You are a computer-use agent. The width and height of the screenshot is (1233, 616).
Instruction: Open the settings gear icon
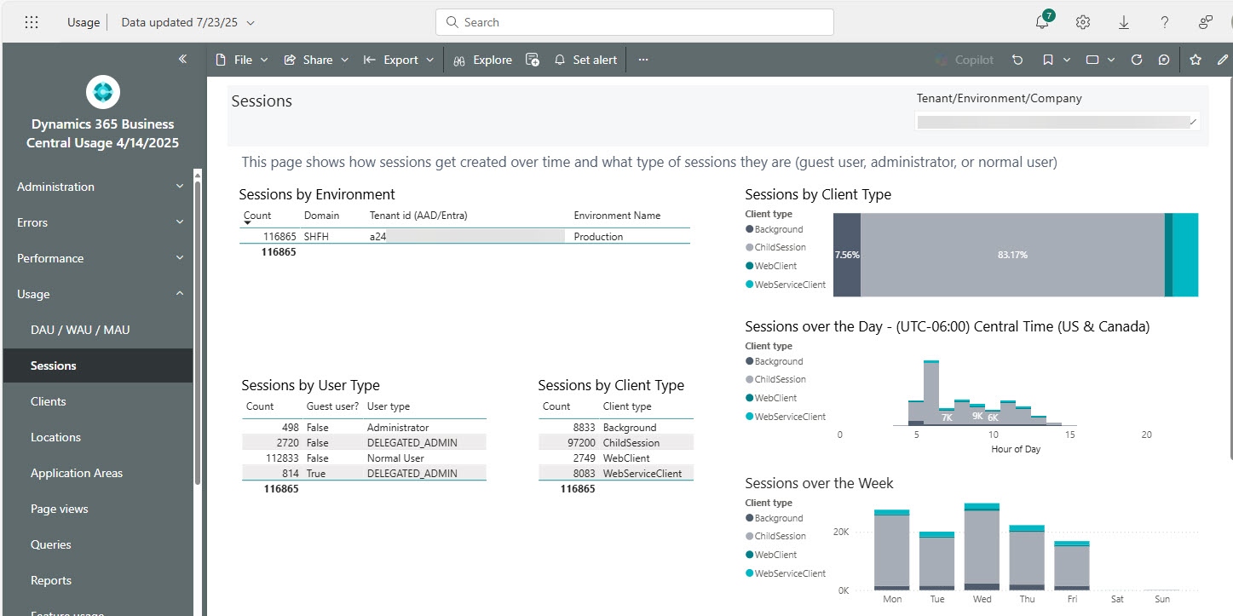(1083, 22)
